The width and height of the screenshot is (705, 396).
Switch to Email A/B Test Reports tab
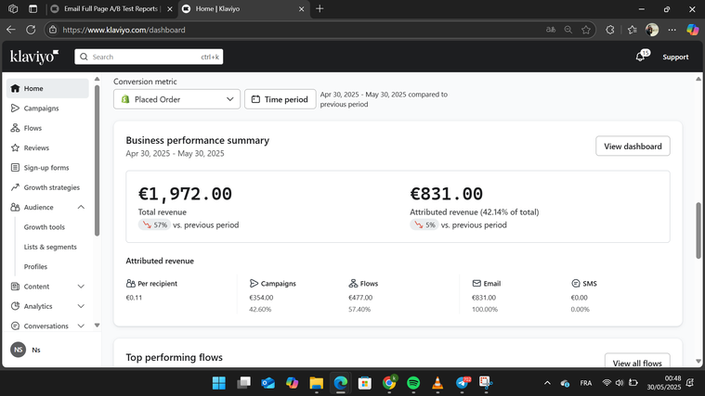click(110, 8)
